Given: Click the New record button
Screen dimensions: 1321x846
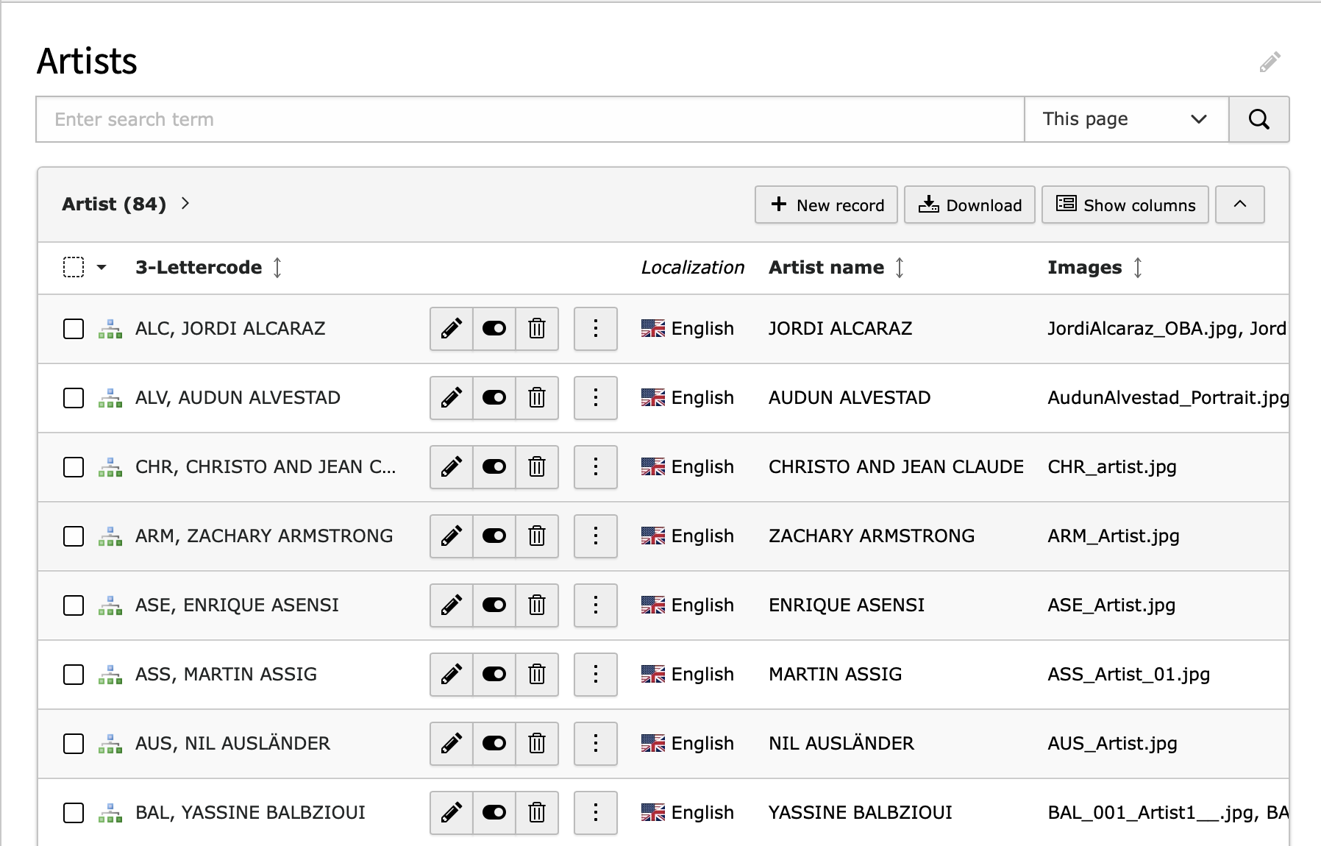Looking at the screenshot, I should 826,205.
